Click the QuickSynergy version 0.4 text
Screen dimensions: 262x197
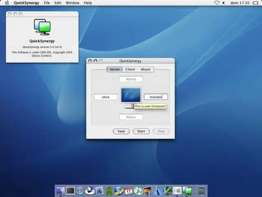tap(42, 47)
